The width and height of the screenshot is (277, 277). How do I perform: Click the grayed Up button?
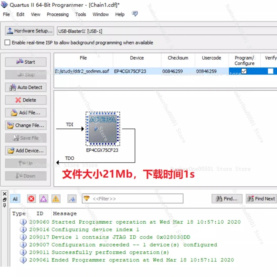click(x=26, y=163)
